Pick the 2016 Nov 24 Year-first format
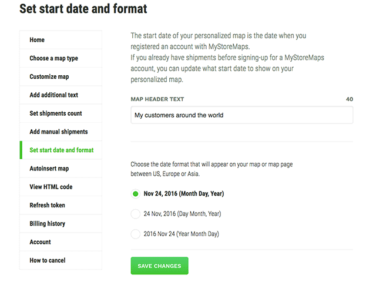 point(136,234)
